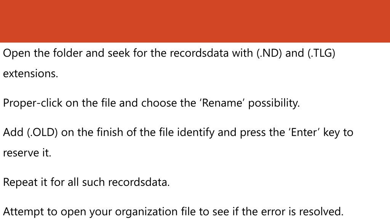Click the word 'resolved.'

coord(321,212)
